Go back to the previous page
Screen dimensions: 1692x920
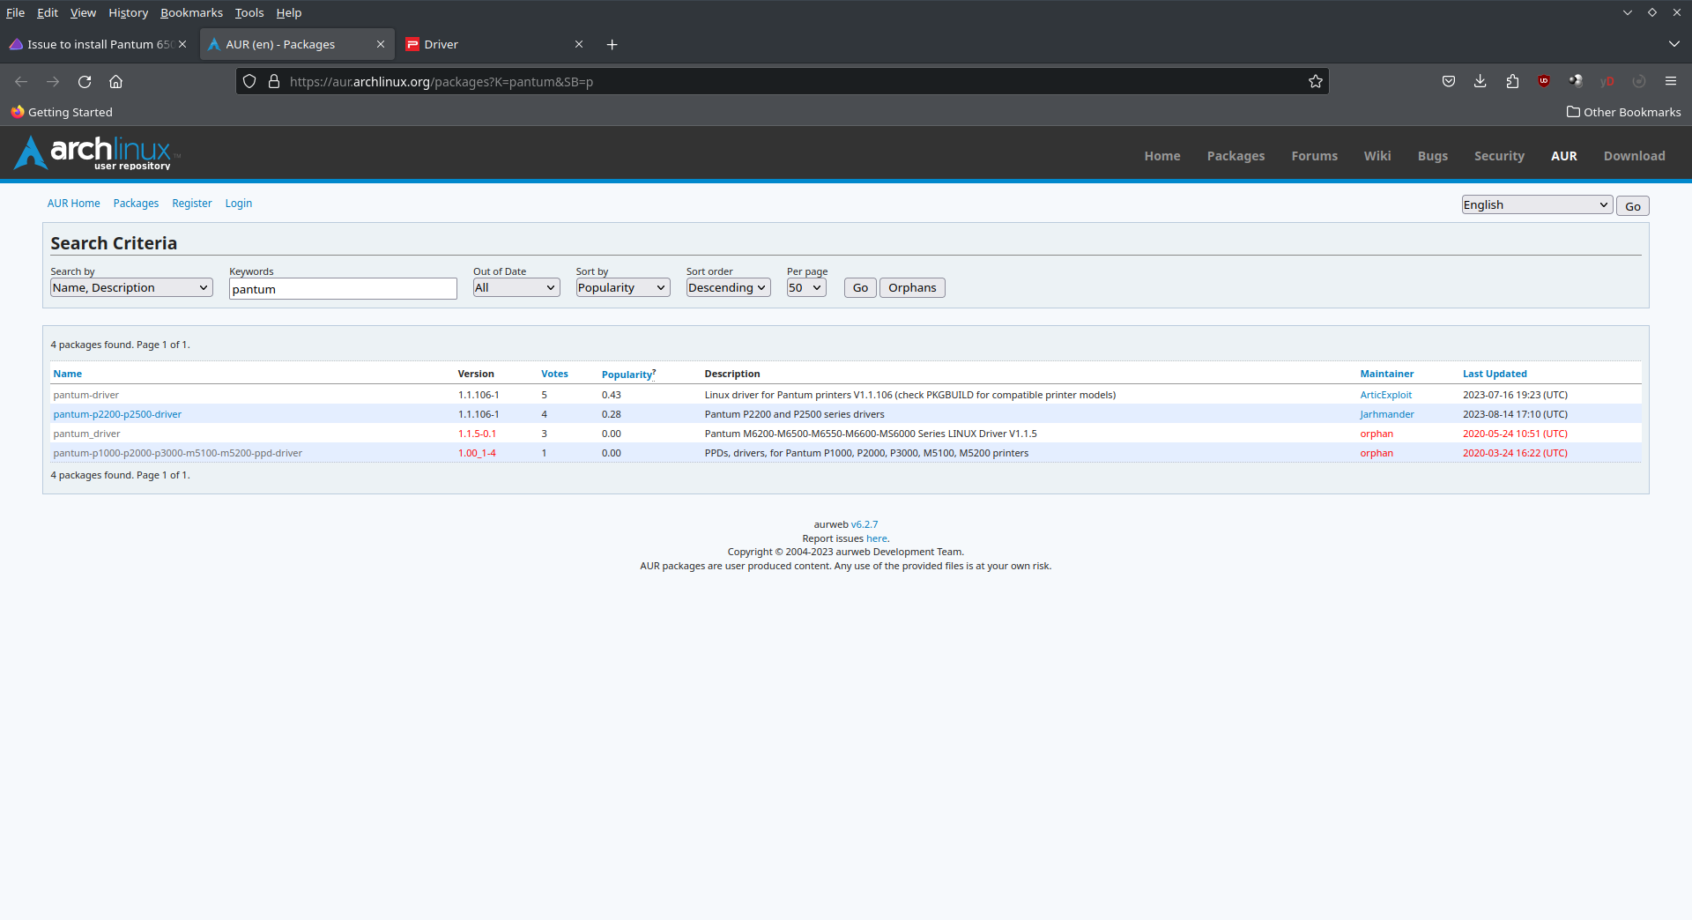click(x=21, y=81)
